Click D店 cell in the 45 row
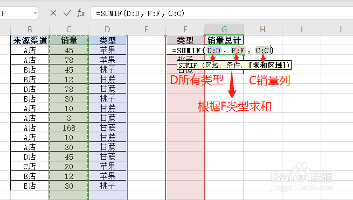This screenshot has height=200, width=353. click(x=30, y=156)
